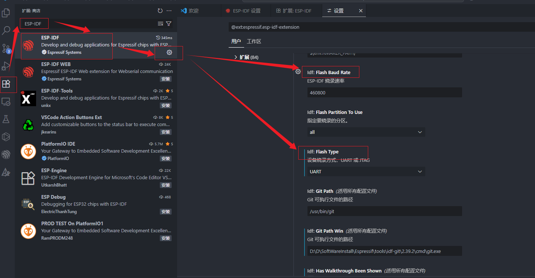This screenshot has width=535, height=278.
Task: Open the Run and Debug view
Action: pos(6,66)
